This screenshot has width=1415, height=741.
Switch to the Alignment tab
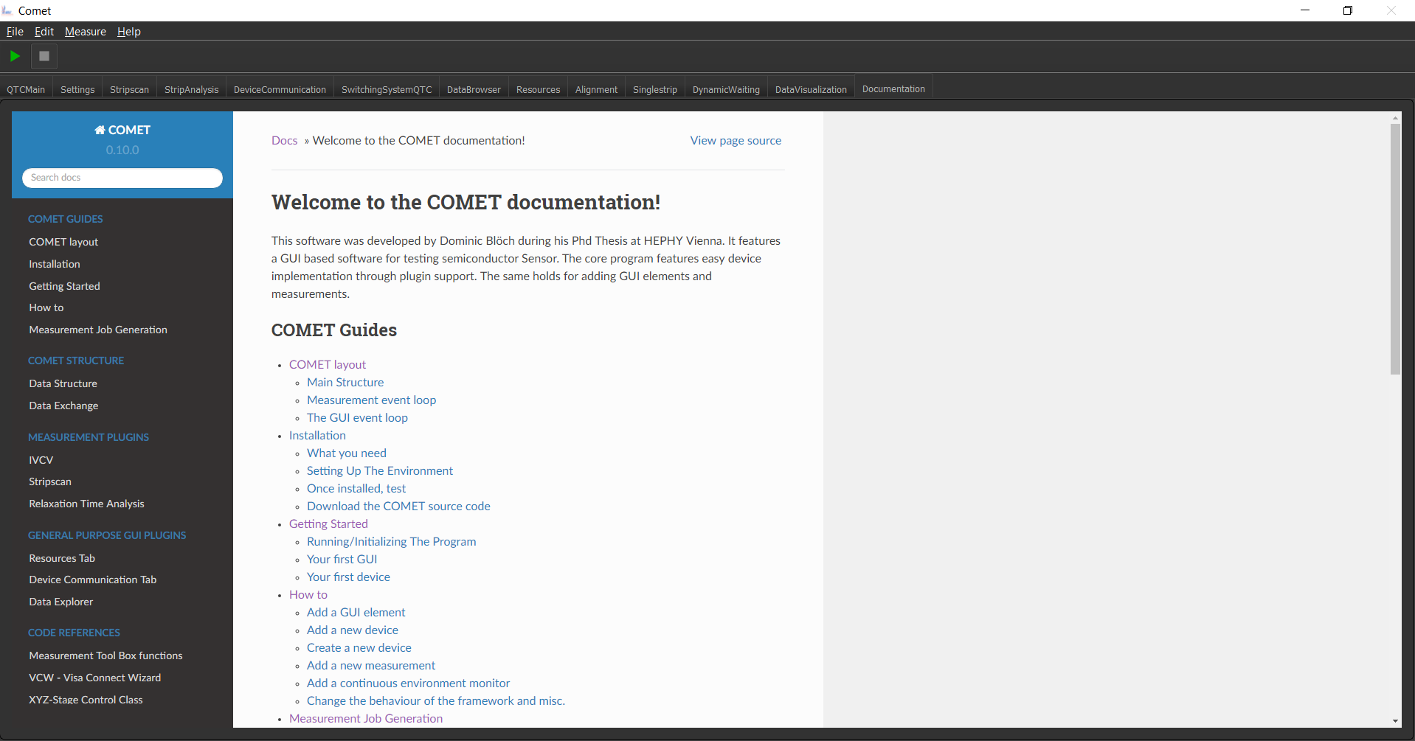tap(596, 89)
